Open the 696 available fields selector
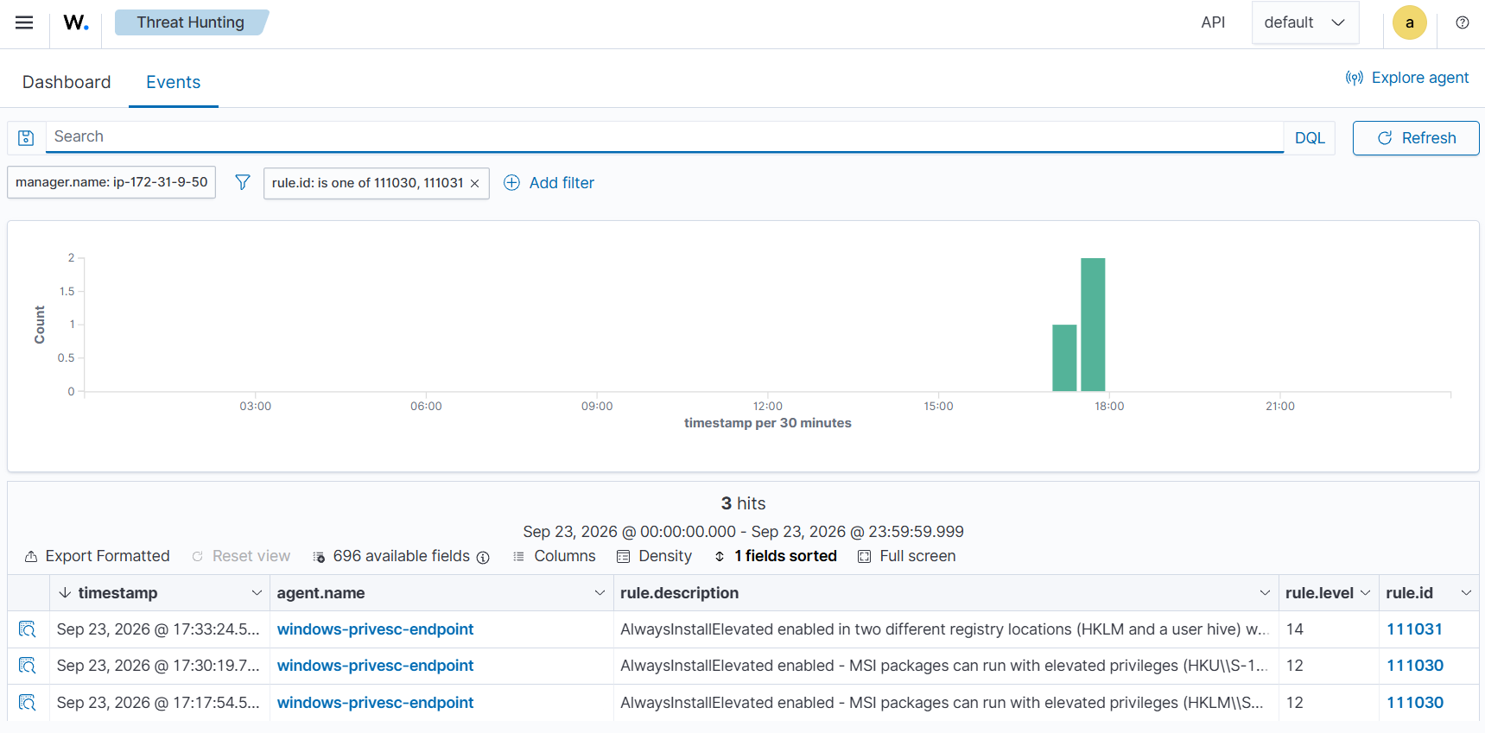This screenshot has height=733, width=1485. pyautogui.click(x=391, y=556)
